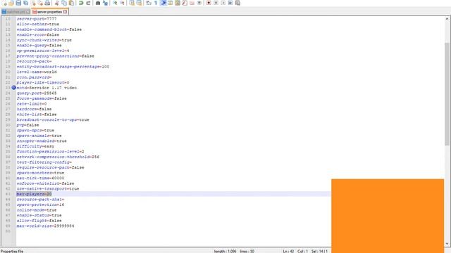
Task: Switch to the server.properties tab
Action: click(x=49, y=12)
